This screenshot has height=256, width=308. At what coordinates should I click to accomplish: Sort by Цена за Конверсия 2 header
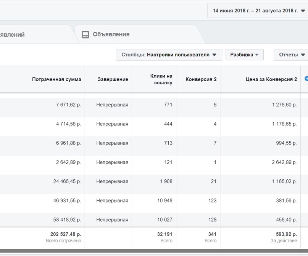271,79
